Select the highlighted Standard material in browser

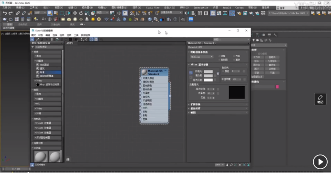coord(49,72)
